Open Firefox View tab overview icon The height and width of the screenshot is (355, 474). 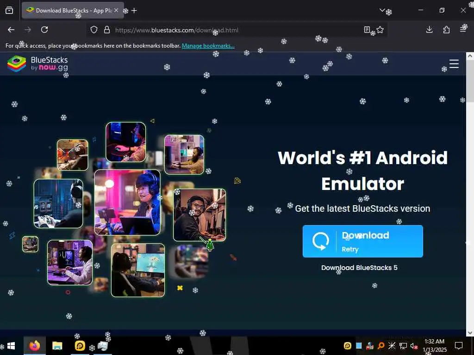coord(9,11)
